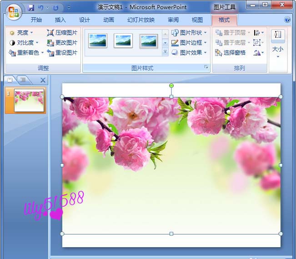Screen dimensions: 296x259
Task: Switch to the Outline pane tab
Action: (x=23, y=80)
